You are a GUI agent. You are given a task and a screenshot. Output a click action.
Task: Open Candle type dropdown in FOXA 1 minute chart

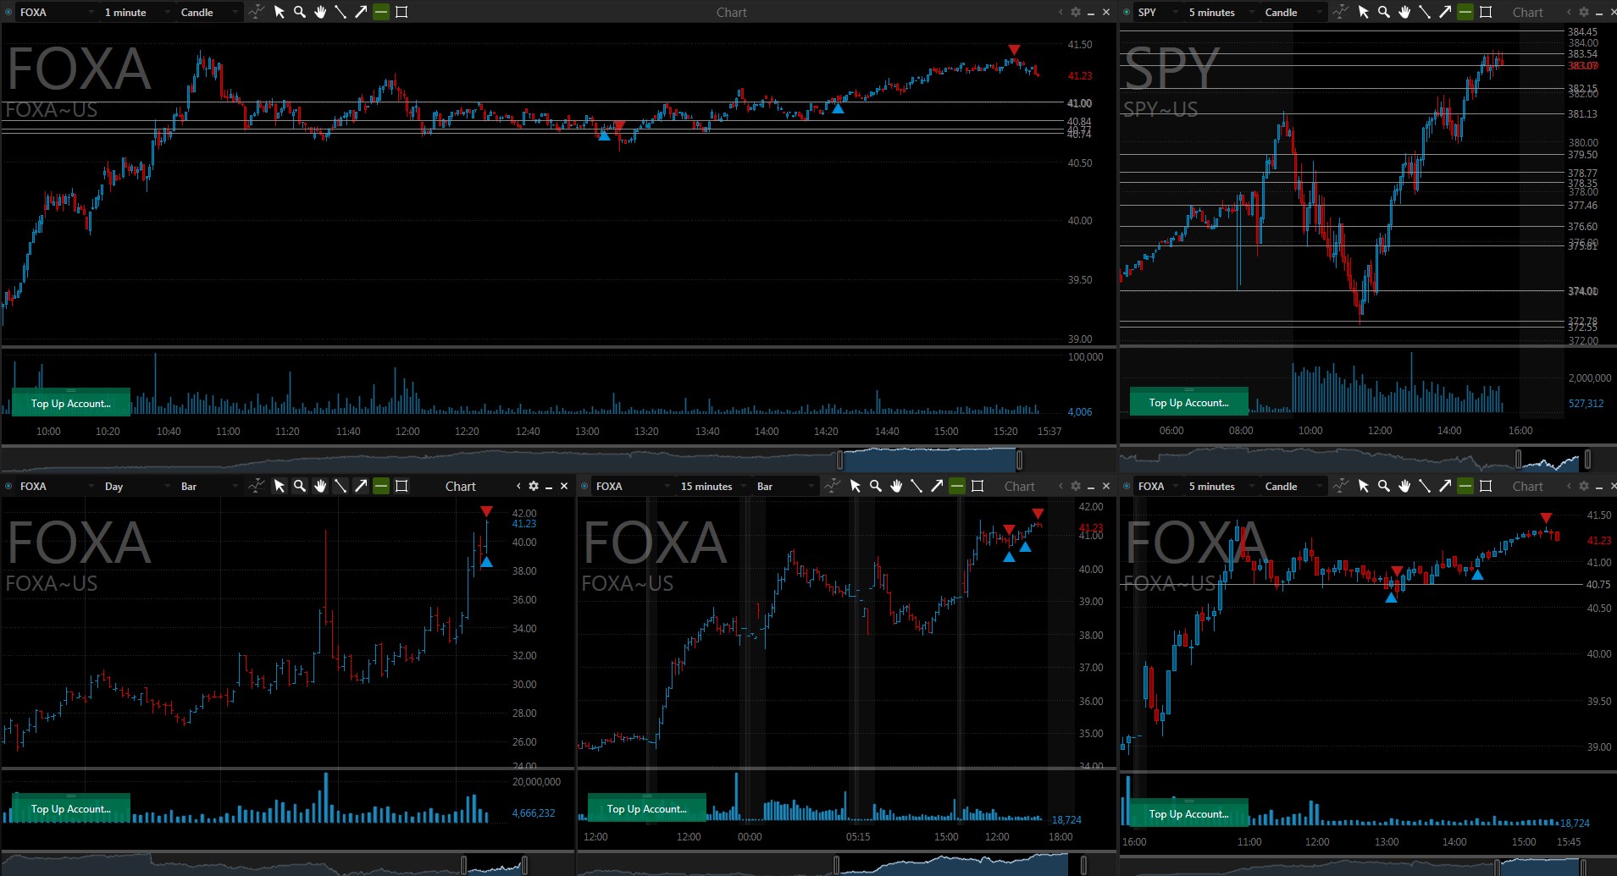pyautogui.click(x=209, y=12)
